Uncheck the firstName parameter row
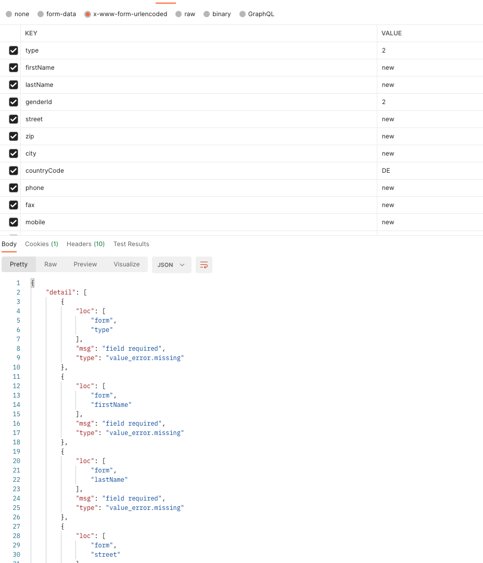The width and height of the screenshot is (483, 563). pyautogui.click(x=13, y=68)
